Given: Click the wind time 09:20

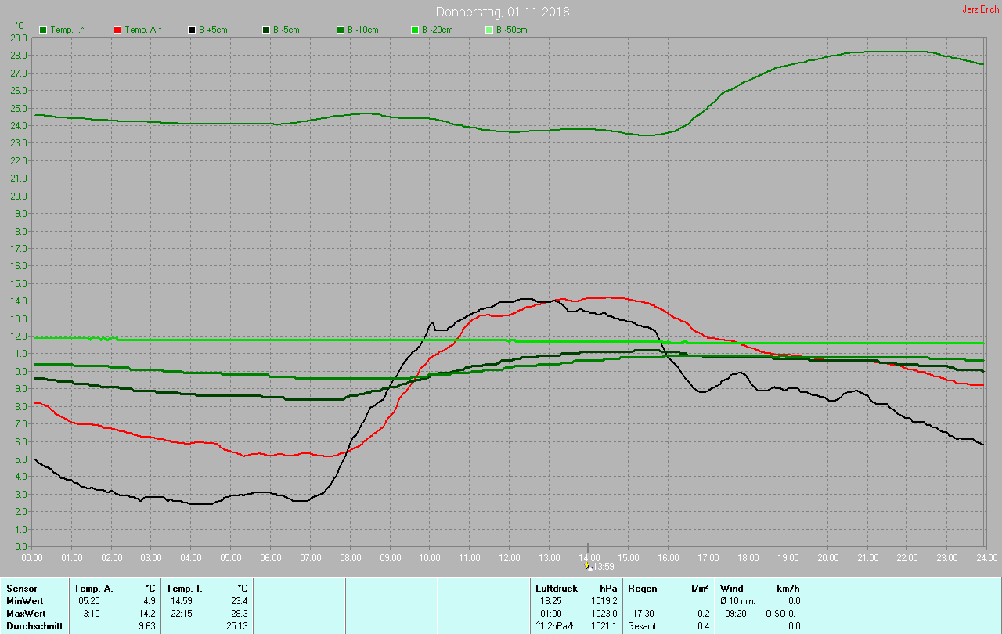Looking at the screenshot, I should tap(735, 613).
